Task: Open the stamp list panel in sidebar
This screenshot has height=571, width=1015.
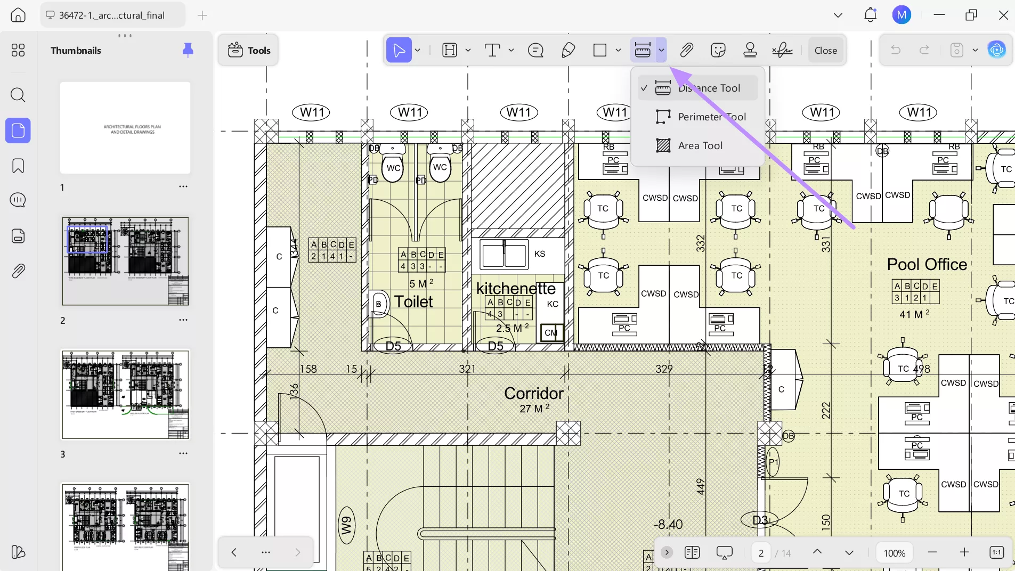Action: (18, 236)
